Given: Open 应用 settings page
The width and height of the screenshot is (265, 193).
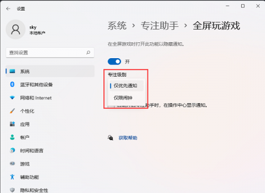Looking at the screenshot, I should point(50,124).
